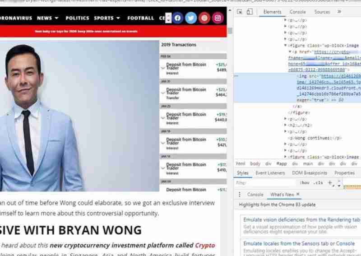The width and height of the screenshot is (361, 256).
Task: Show more DevTools tabs with the double chevron
Action: [339, 12]
